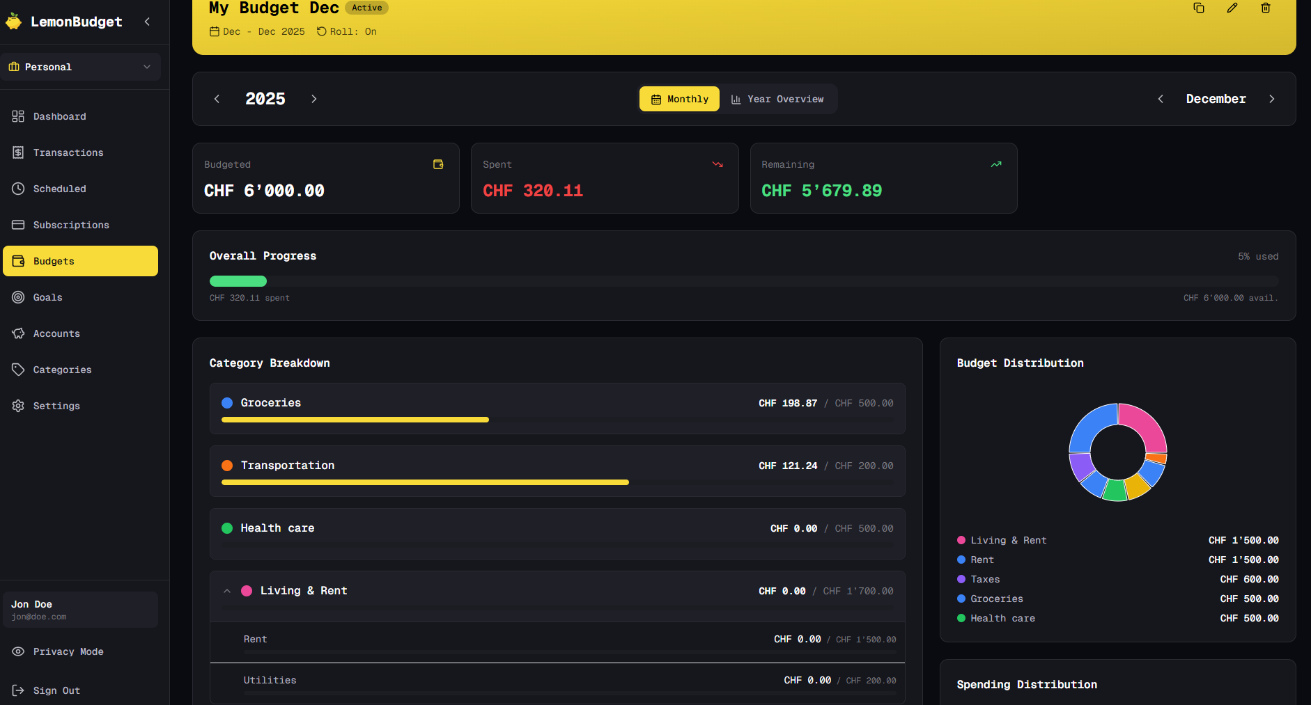Switch to Year Overview view

[777, 99]
